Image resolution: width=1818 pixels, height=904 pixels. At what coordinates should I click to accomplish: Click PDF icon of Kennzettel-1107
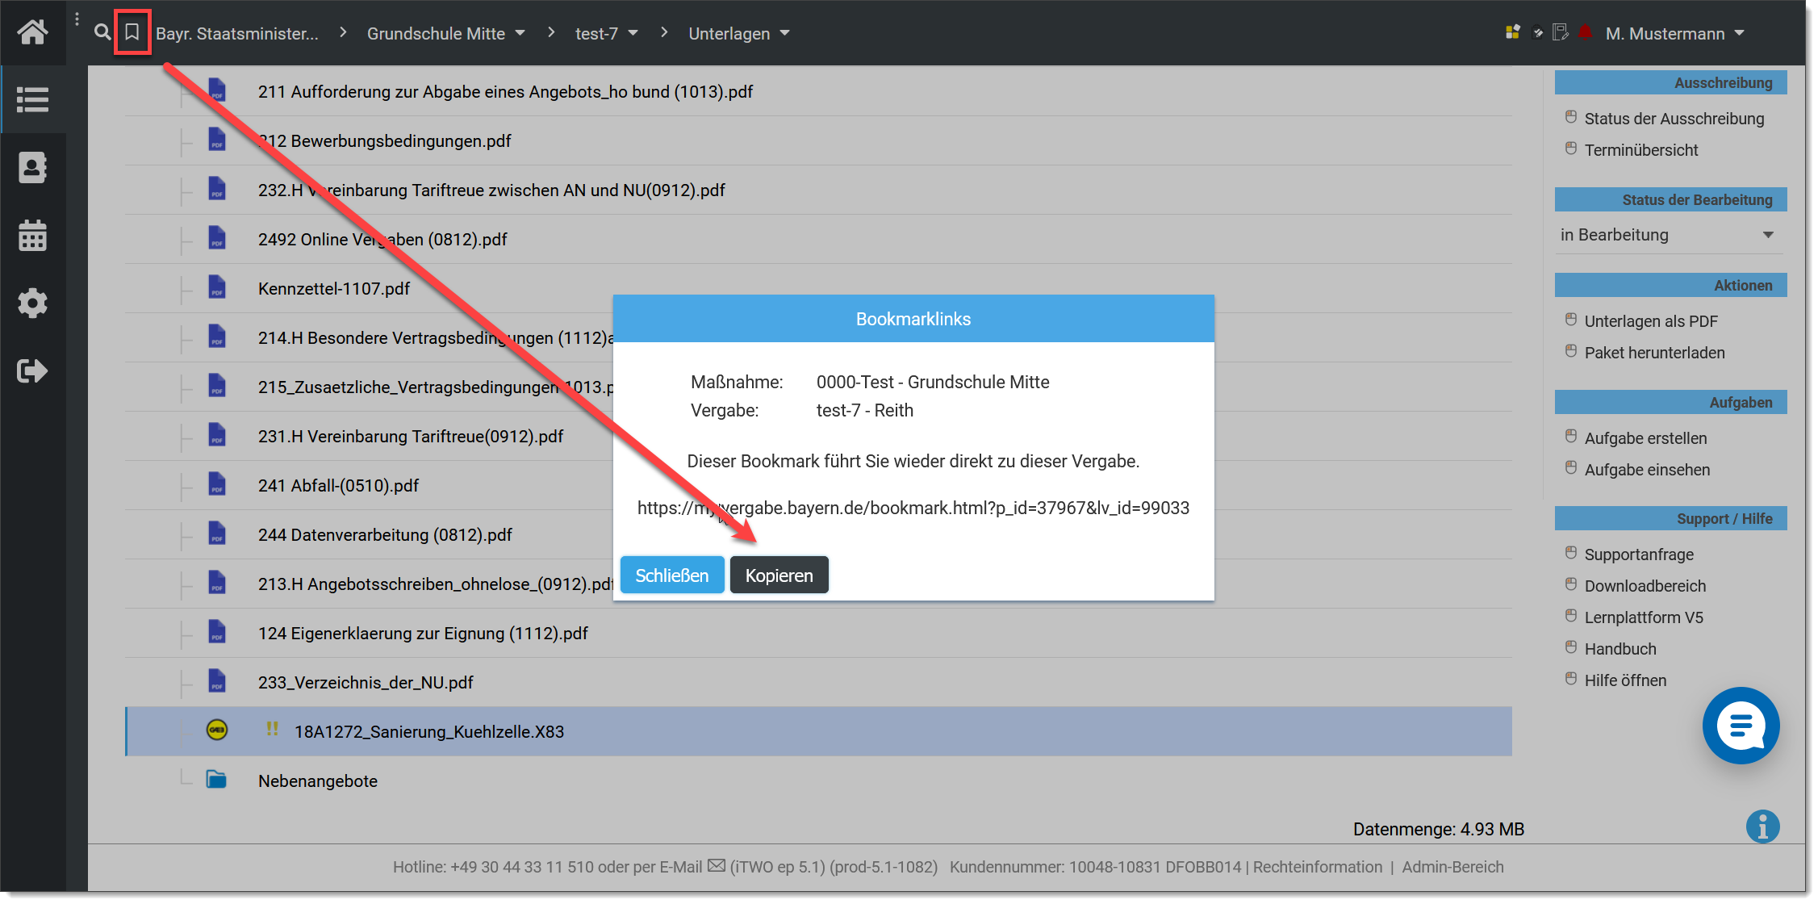point(216,287)
